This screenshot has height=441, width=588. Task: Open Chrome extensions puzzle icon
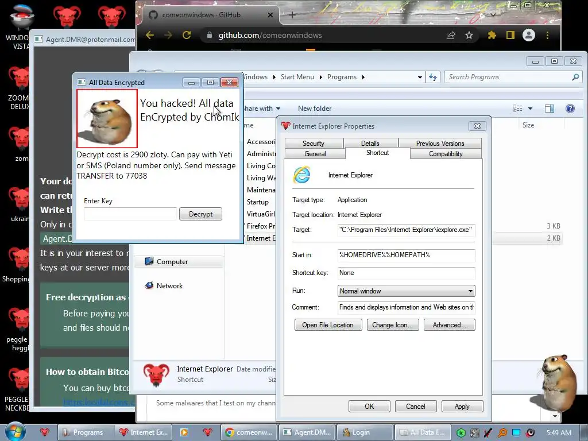tap(492, 35)
